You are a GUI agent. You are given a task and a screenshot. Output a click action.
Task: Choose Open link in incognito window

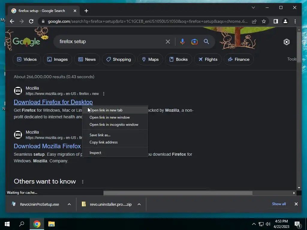coord(115,125)
